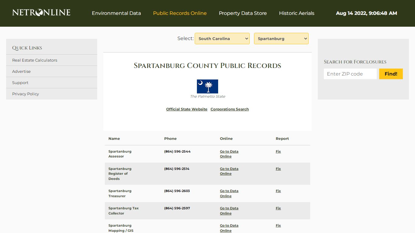Click the Spartanburg Mapping / GIS name
The width and height of the screenshot is (415, 233).
[x=121, y=228]
